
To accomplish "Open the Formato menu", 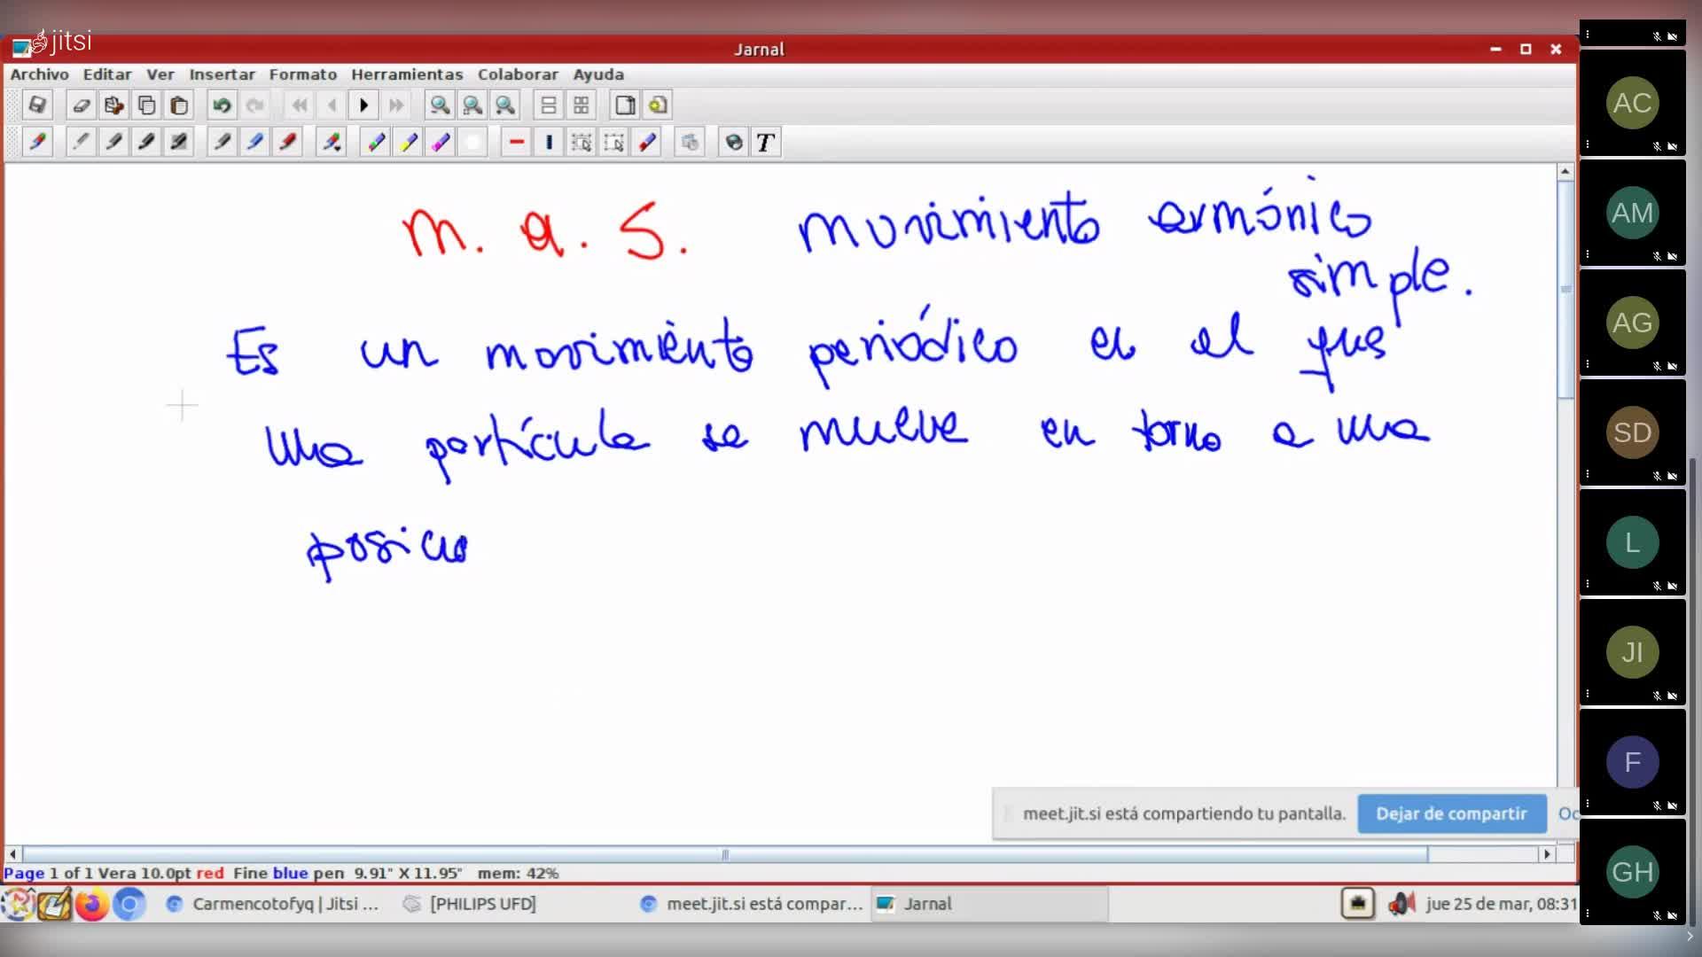I will click(x=302, y=74).
